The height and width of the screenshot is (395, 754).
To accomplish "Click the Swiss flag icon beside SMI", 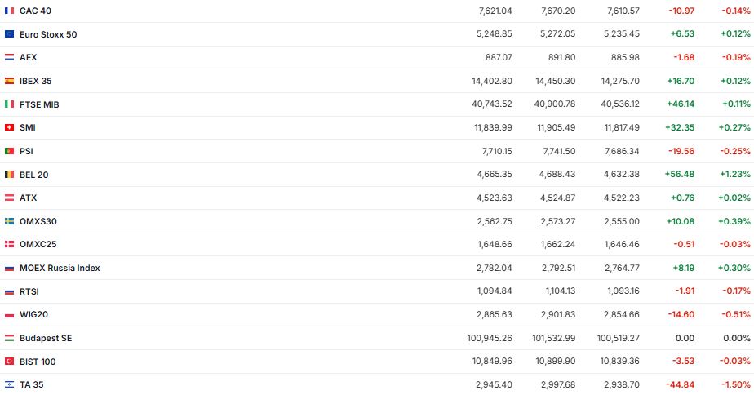I will 9,127.
